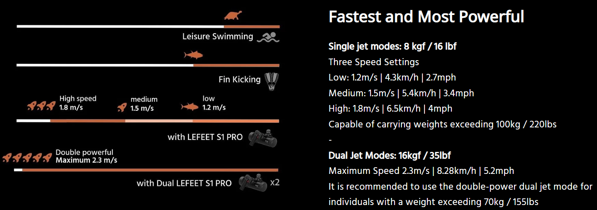Click the three rockets icon for High speed
This screenshot has width=597, height=210.
pos(41,106)
